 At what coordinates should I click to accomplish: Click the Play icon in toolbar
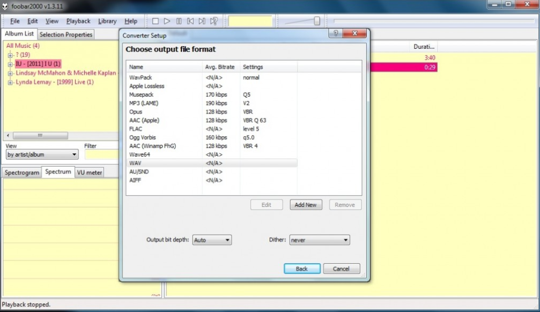click(x=167, y=21)
